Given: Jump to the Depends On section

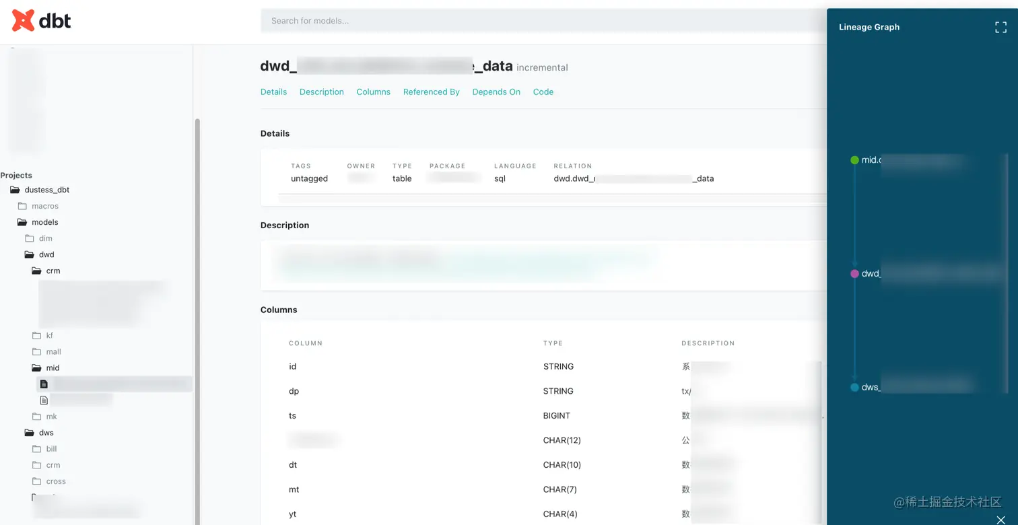Looking at the screenshot, I should coord(496,92).
